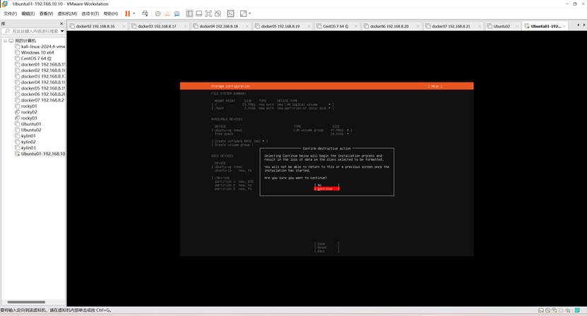The height and width of the screenshot is (316, 587).
Task: Open the 编辑(E) menu
Action: click(x=28, y=13)
